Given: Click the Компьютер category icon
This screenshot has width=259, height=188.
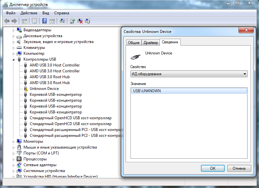Looking at the screenshot, I should (x=19, y=53).
